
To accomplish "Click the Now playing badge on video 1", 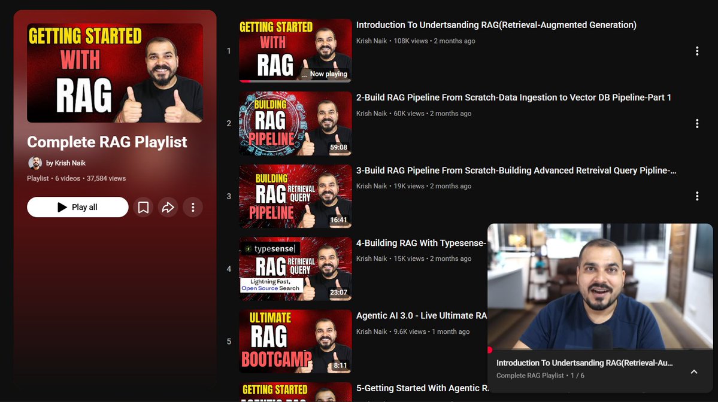I will pos(325,74).
